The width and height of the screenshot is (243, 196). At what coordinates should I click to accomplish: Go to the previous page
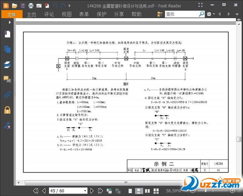click(44, 191)
